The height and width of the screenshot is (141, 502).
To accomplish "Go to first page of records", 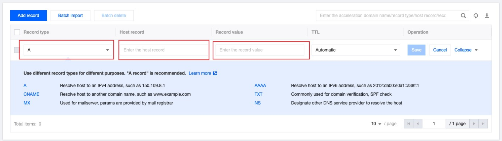I will [x=409, y=124].
